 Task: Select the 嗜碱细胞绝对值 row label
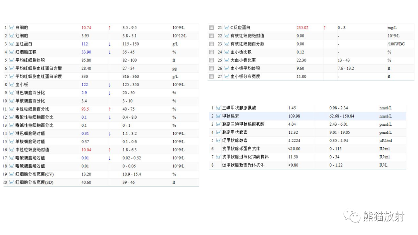[30, 166]
